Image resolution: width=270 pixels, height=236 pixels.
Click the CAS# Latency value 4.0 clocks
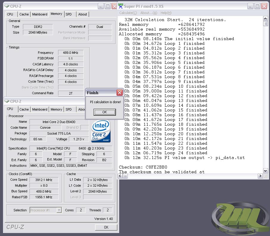click(71, 64)
